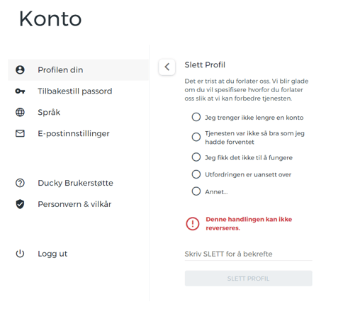The image size is (343, 309).
Task: Select 'Jeg trenger ikke lengre en konto'
Action: pos(196,117)
